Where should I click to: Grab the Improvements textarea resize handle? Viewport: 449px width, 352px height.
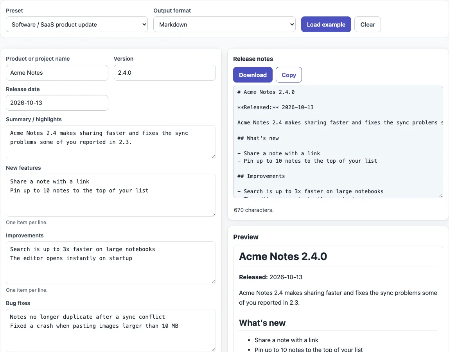coord(213,282)
